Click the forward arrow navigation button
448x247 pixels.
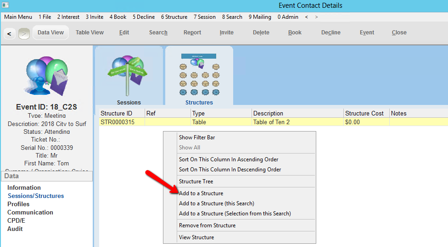click(x=24, y=33)
